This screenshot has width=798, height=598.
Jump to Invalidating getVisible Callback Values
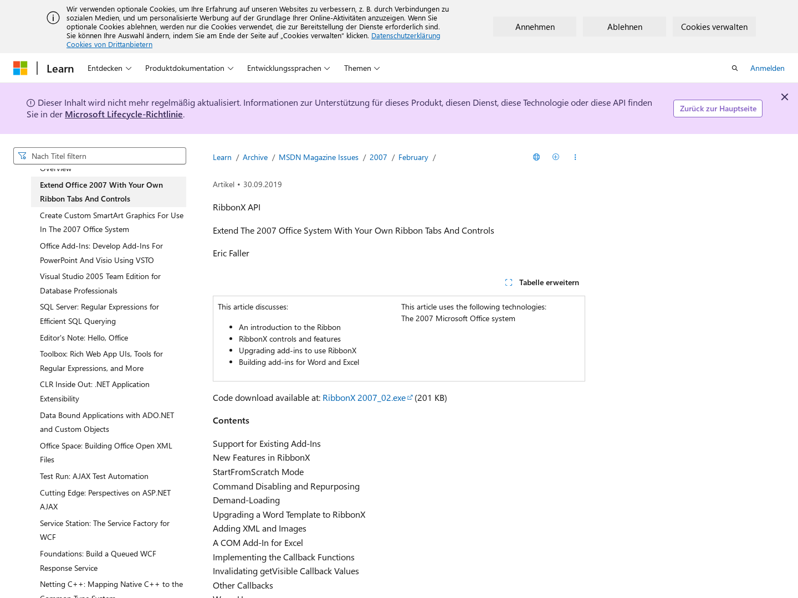coord(286,571)
